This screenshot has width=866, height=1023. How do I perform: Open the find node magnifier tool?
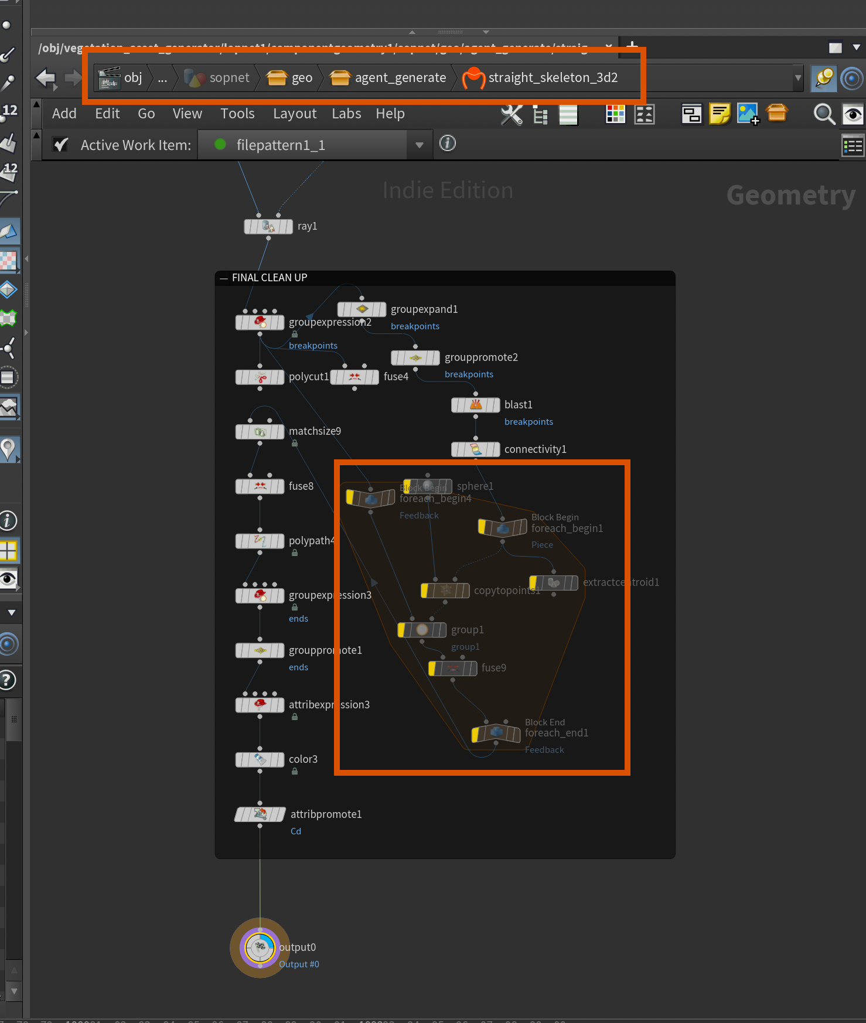[x=824, y=114]
